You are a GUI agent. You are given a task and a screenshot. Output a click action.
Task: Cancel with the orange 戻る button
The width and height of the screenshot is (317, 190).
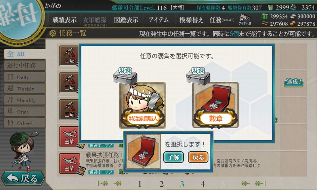click(x=198, y=157)
